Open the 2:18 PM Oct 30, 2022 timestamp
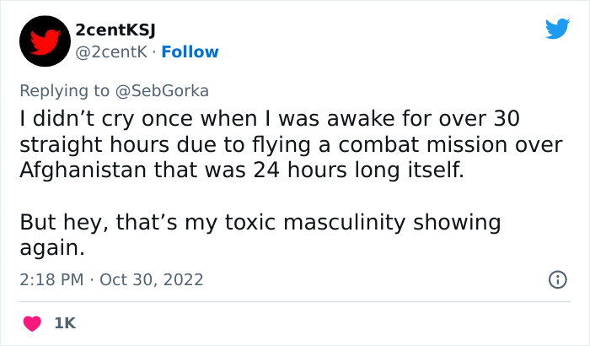Image resolution: width=590 pixels, height=346 pixels. click(x=111, y=279)
